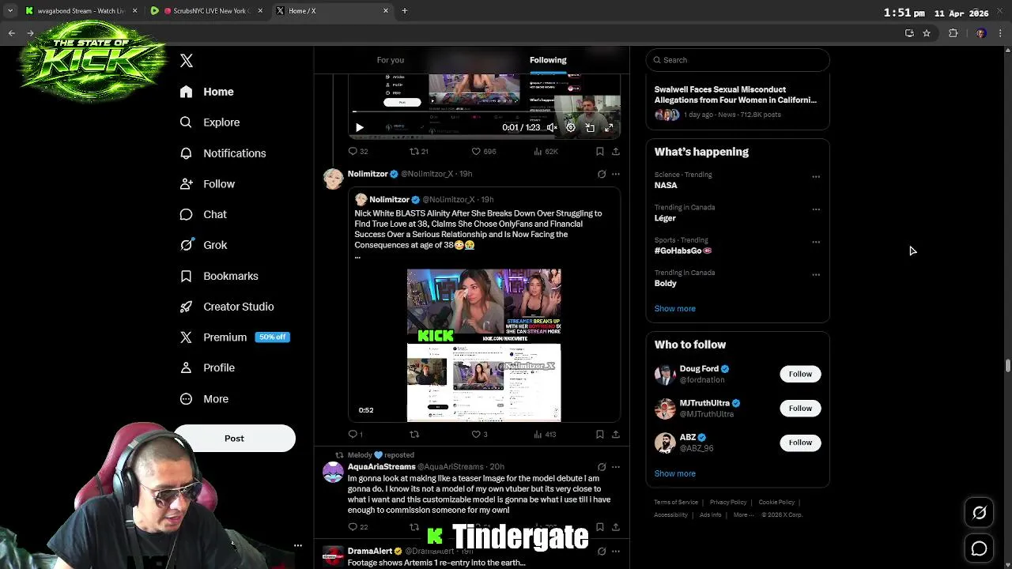Screen dimensions: 1012x569
Task: Follow MJTruthUltra
Action: (x=800, y=409)
